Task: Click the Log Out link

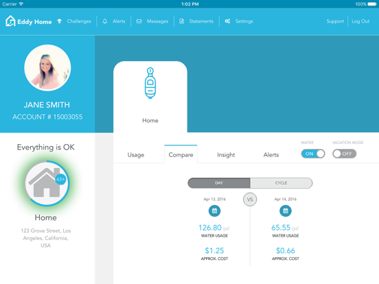Action: point(360,21)
